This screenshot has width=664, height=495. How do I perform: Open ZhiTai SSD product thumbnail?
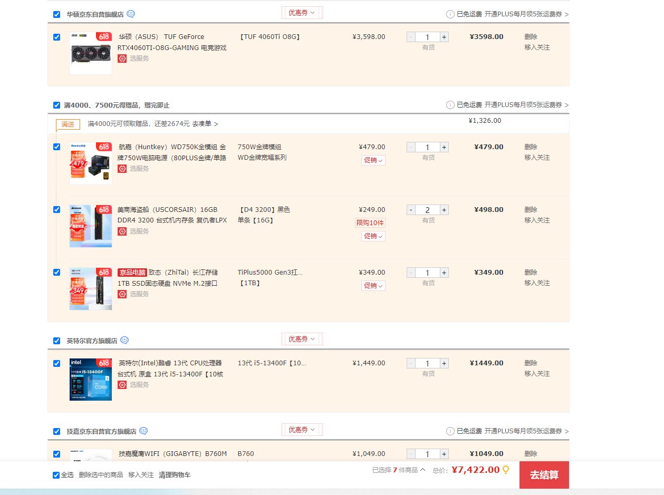91,289
